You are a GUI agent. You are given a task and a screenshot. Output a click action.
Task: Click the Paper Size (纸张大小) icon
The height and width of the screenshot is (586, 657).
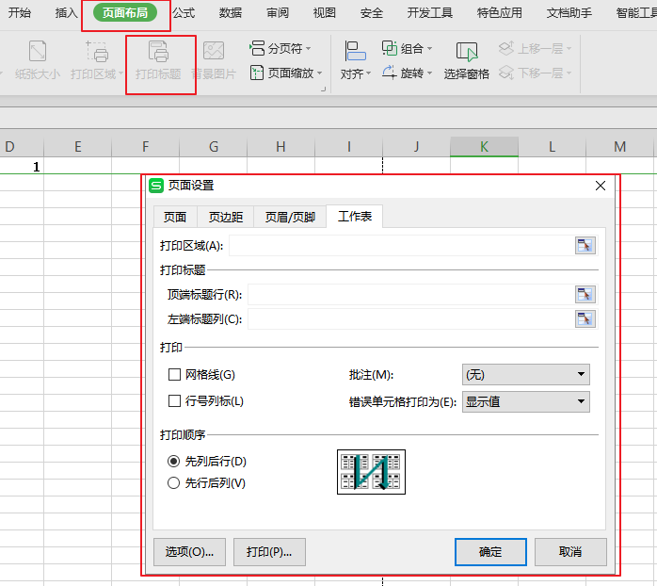[38, 52]
